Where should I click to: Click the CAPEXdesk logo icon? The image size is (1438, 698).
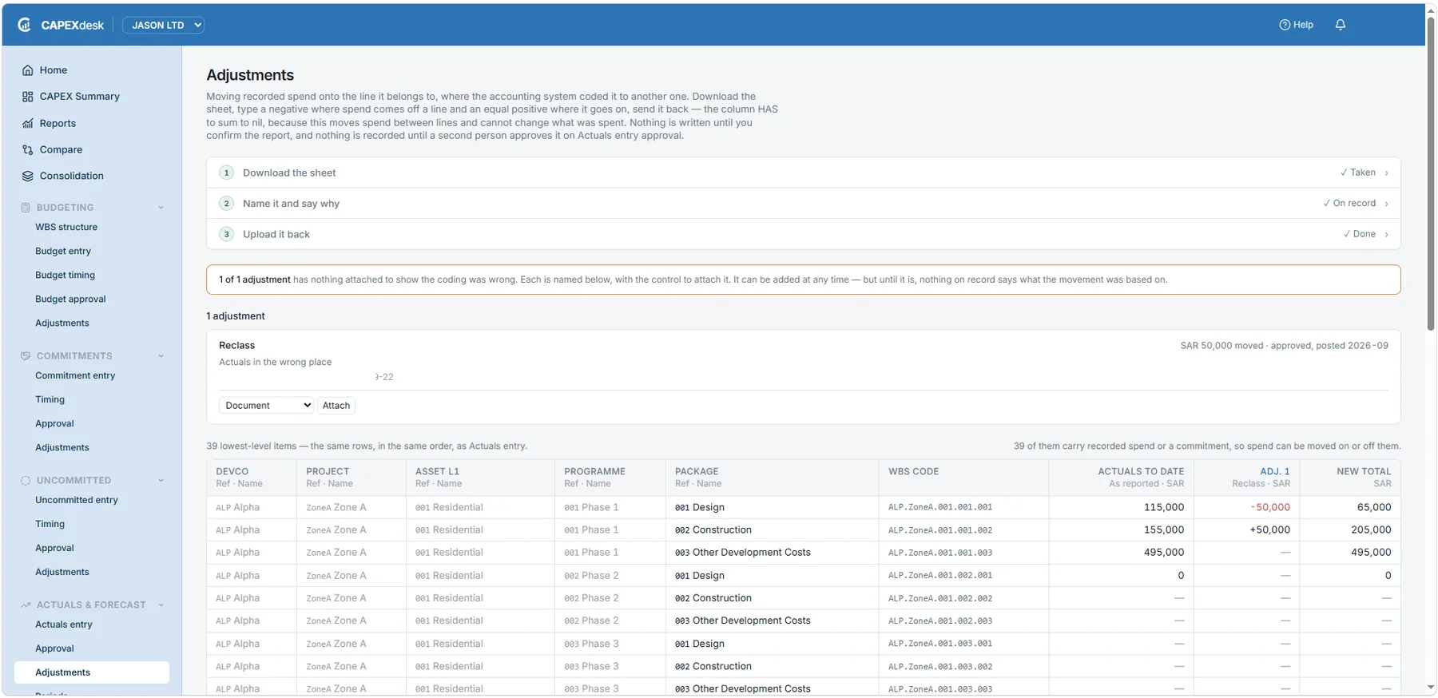pos(25,25)
